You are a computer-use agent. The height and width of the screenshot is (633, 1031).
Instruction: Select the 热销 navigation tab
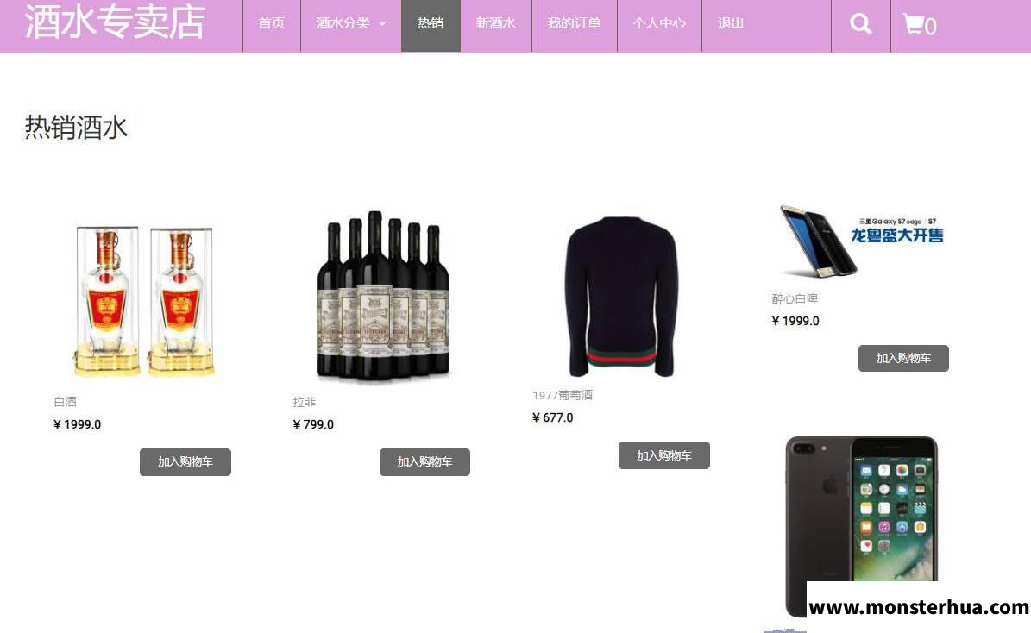click(x=431, y=23)
